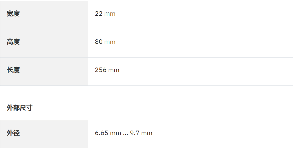Image resolution: width=293 pixels, height=148 pixels.
Task: Click the number 80 in 高度 row
Action: pyautogui.click(x=99, y=42)
